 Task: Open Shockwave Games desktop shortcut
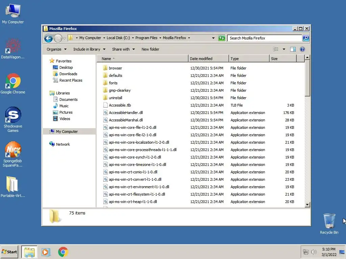[x=13, y=120]
